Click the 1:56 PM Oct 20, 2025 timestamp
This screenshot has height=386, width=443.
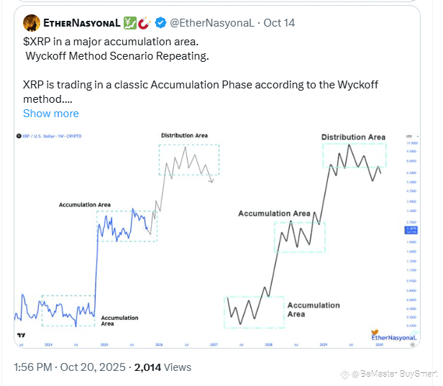[x=70, y=367]
